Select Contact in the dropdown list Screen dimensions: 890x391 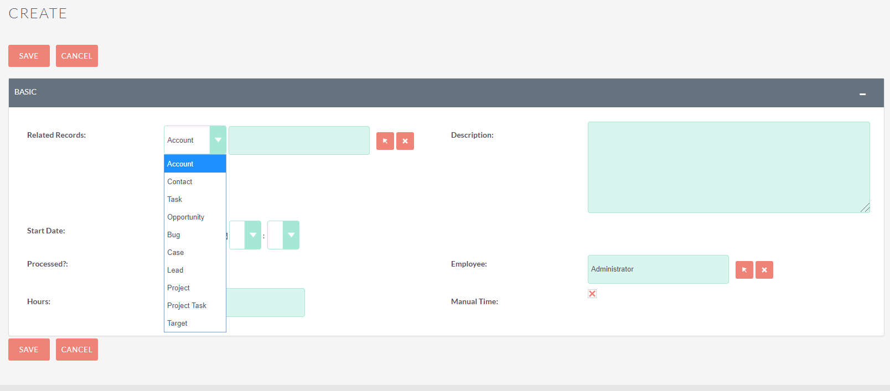[x=195, y=181]
